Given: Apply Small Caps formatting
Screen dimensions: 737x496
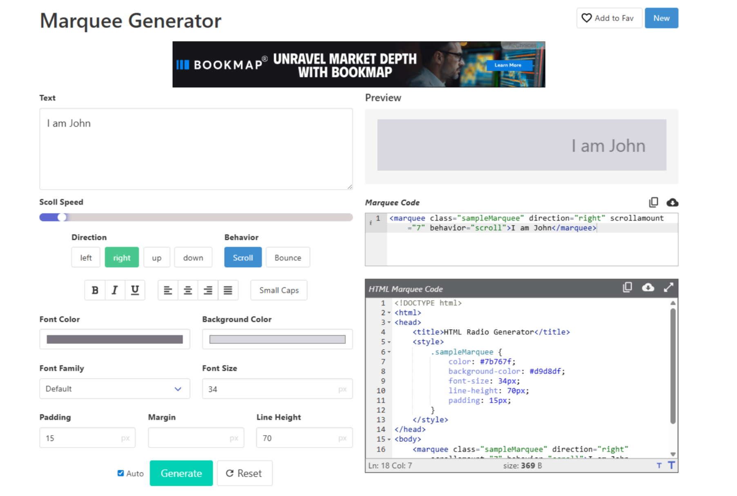Looking at the screenshot, I should click(278, 290).
